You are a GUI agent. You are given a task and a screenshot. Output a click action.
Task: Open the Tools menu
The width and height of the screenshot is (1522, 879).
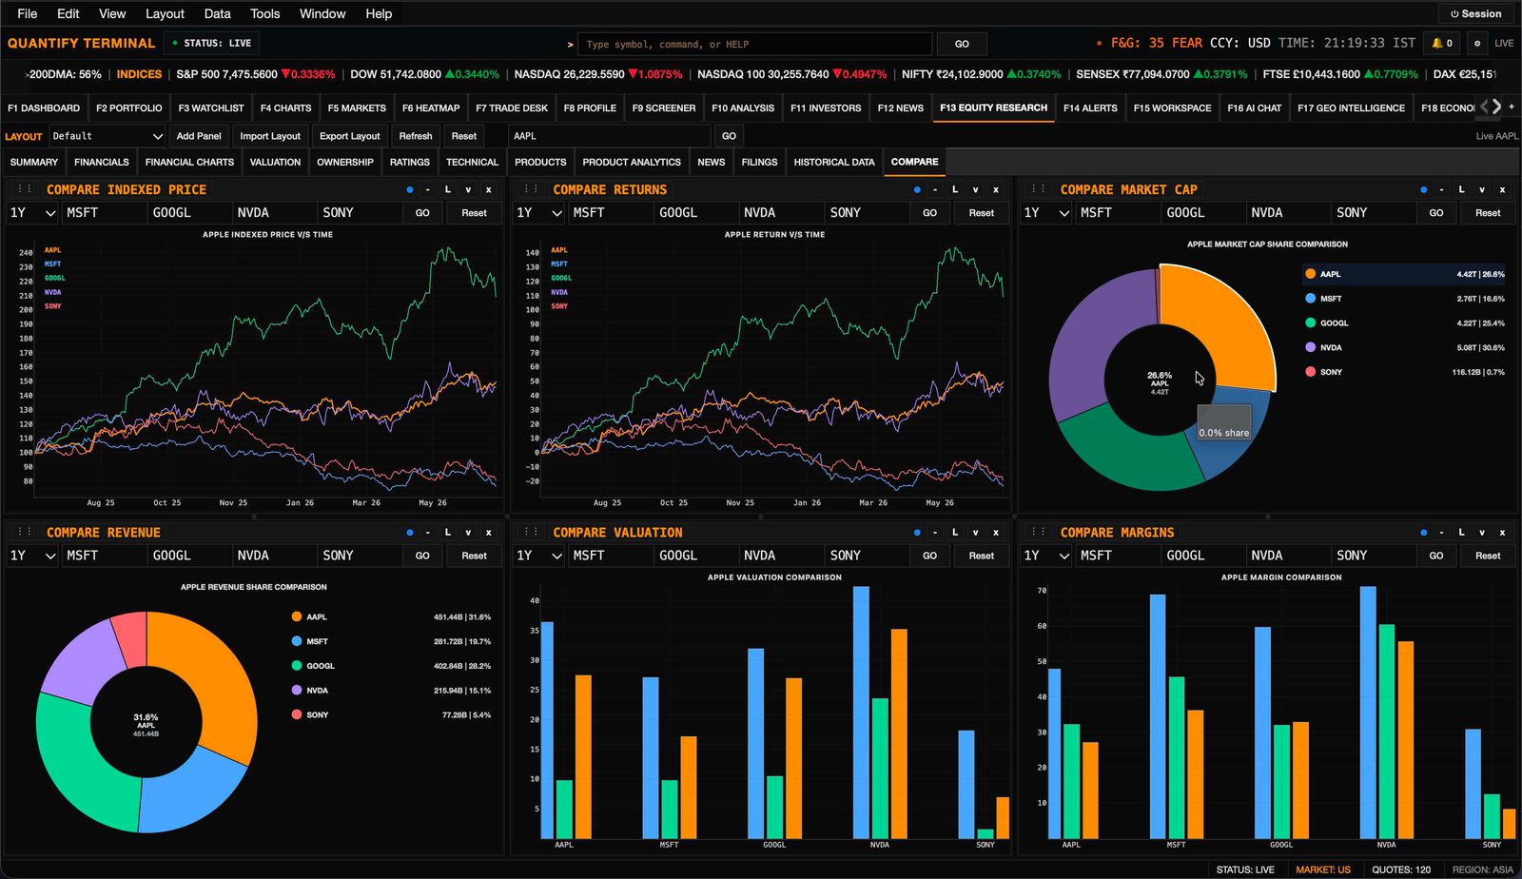(264, 13)
